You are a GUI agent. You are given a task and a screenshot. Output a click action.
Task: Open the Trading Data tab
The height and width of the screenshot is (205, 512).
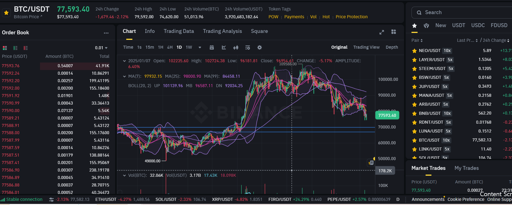pos(179,31)
